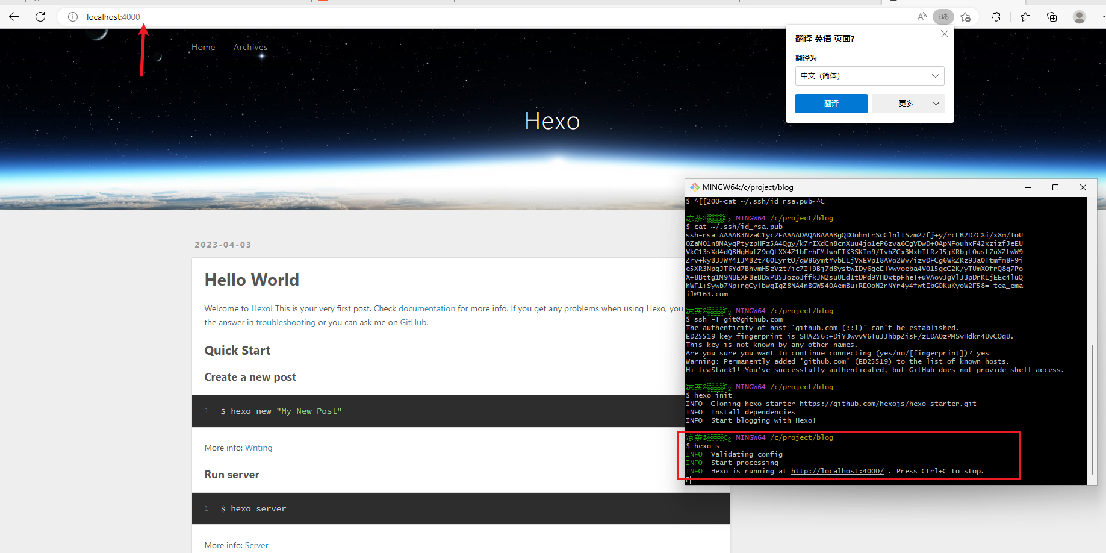Viewport: 1106px width, 553px height.
Task: Click the Hexo site title
Action: click(552, 121)
